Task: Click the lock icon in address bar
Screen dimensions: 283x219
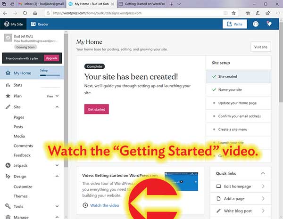Action: coord(48,13)
